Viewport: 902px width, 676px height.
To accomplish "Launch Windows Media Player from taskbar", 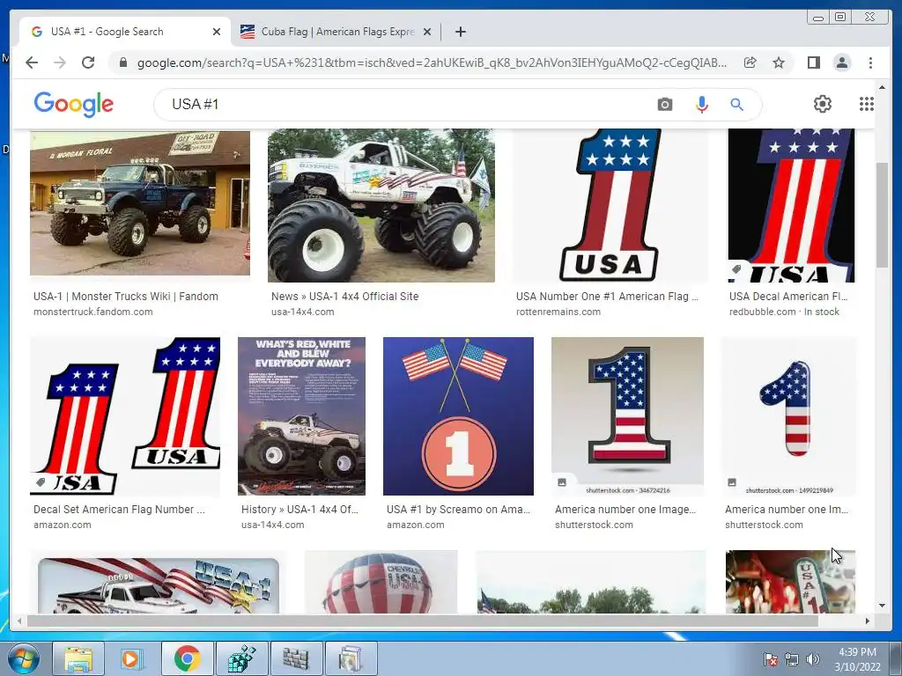I will tap(132, 658).
